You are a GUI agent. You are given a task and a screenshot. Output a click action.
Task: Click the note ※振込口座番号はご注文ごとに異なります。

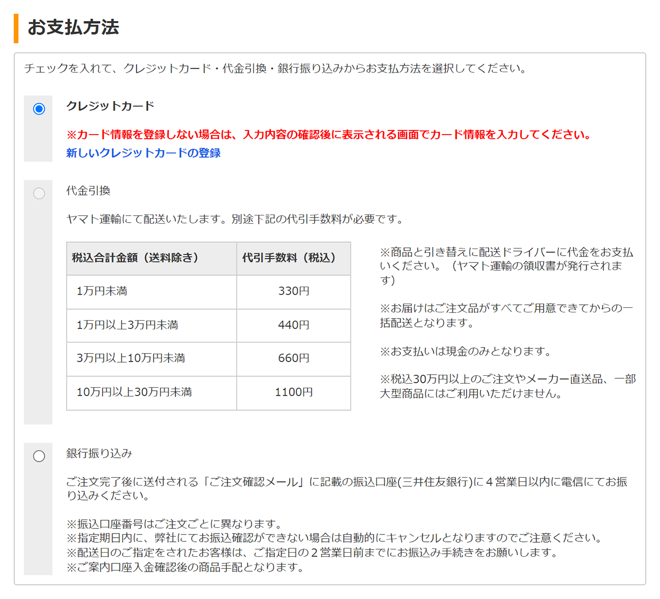coord(175,524)
